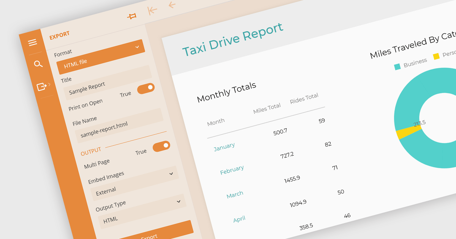Click the go to first page arrow

pos(152,11)
